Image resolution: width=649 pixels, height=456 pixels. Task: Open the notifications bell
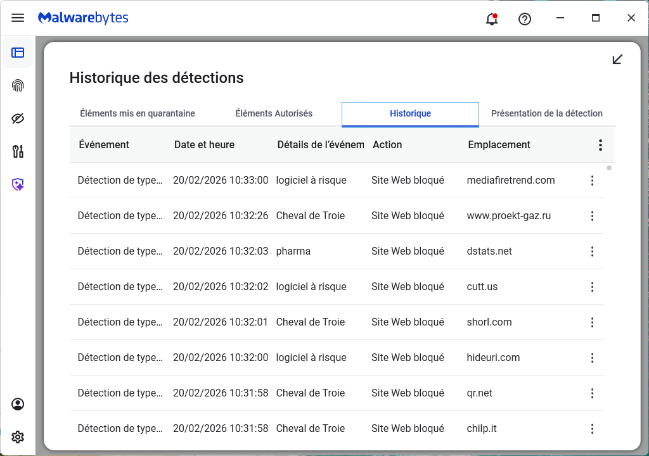click(x=492, y=18)
